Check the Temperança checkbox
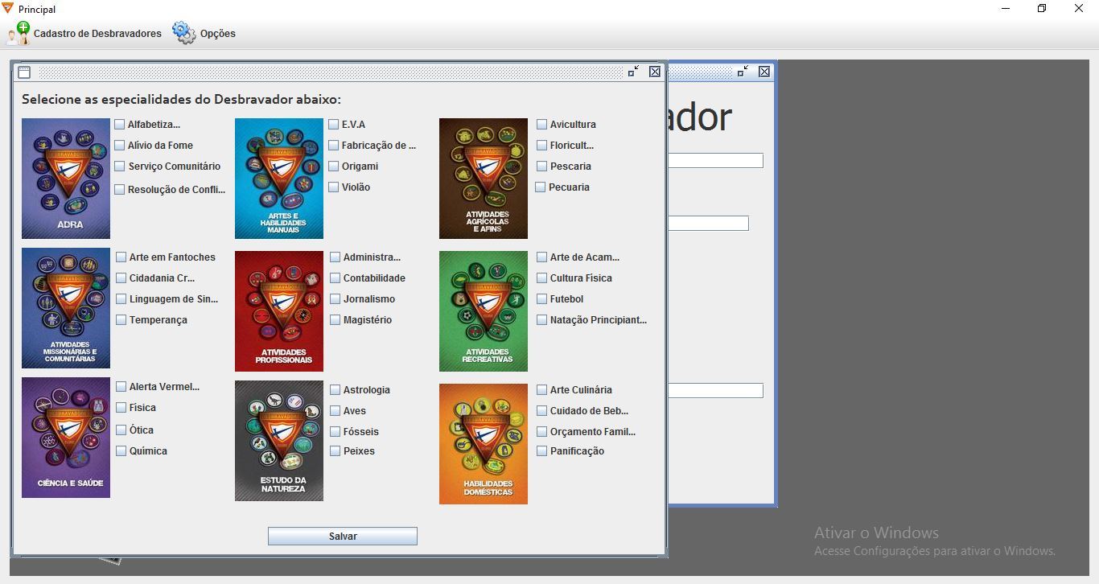 click(121, 320)
